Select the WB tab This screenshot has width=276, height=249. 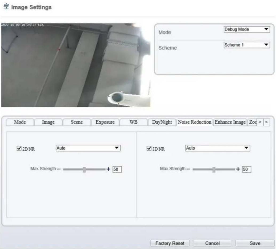click(x=133, y=122)
